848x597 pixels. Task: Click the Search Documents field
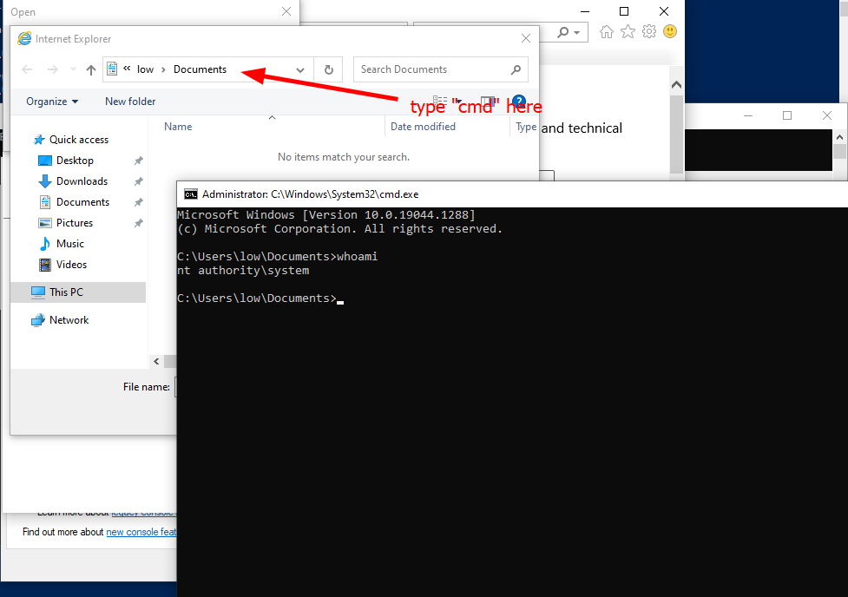[x=432, y=69]
